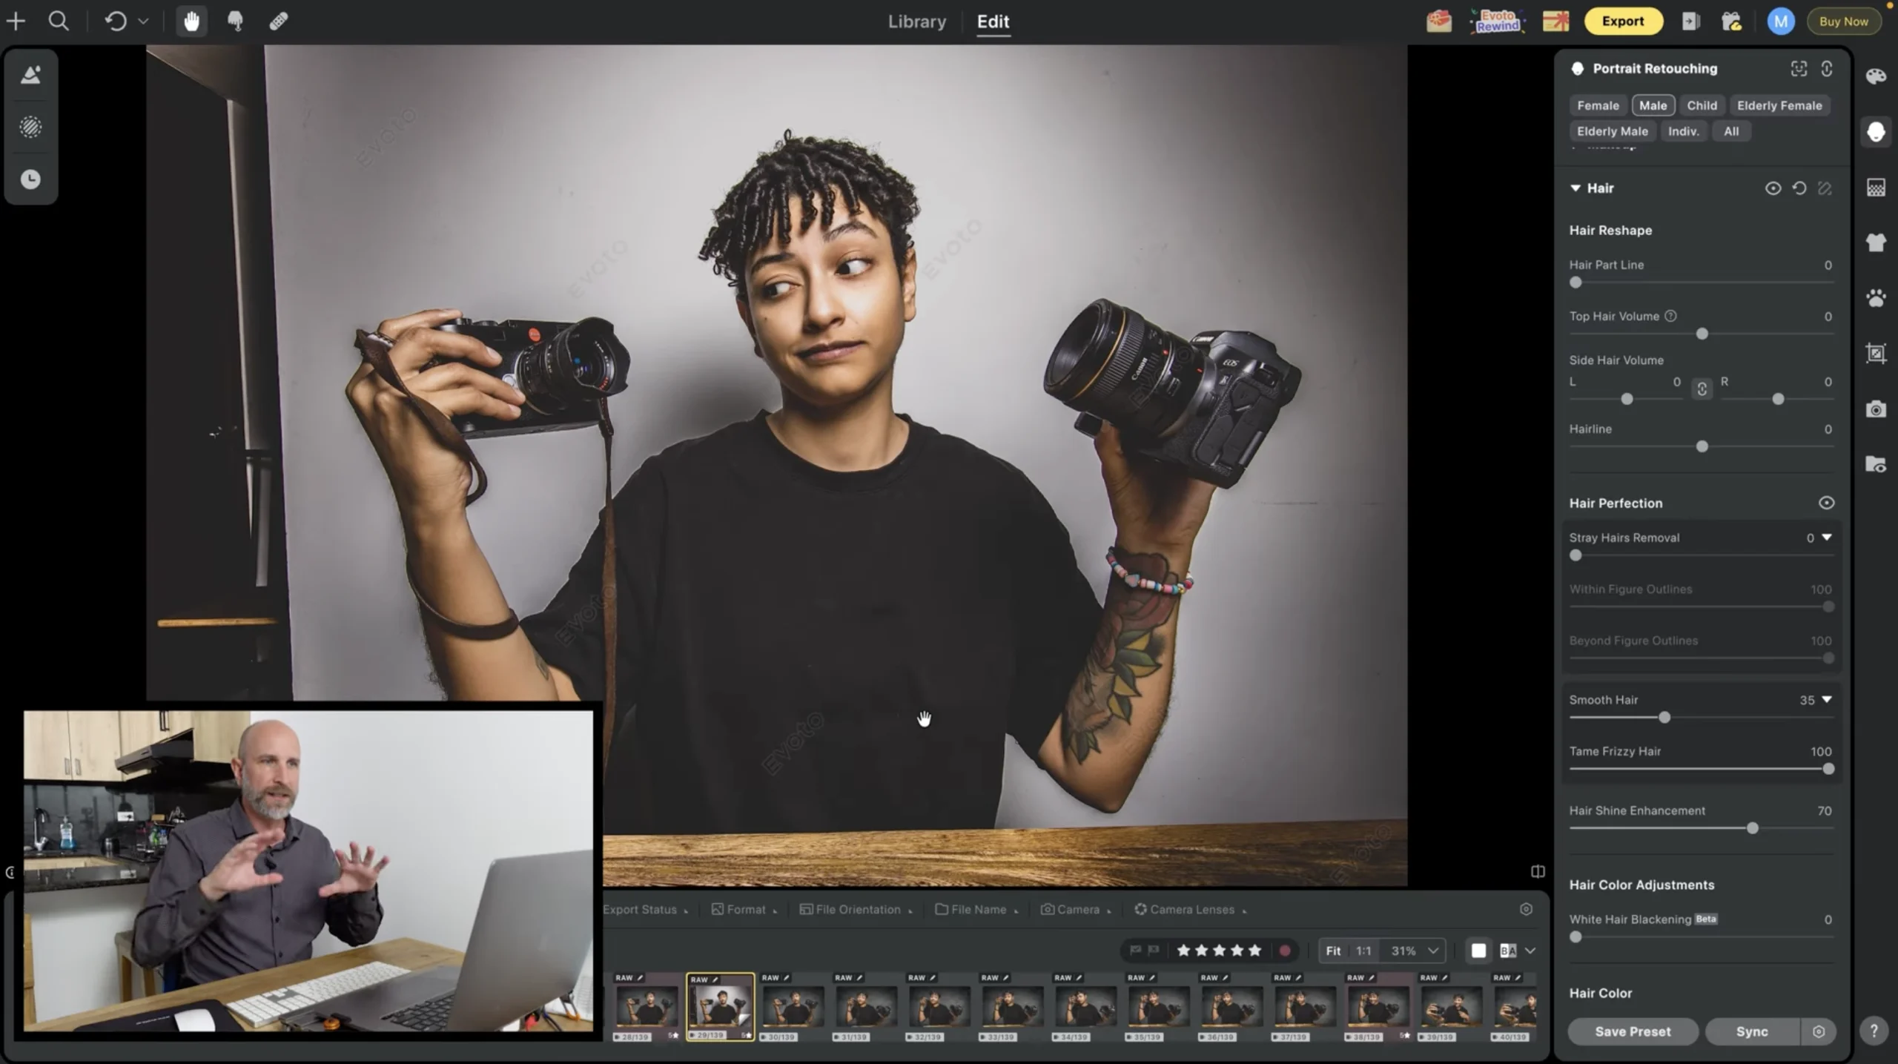Open the pet paw panel
1898x1064 pixels.
(1876, 298)
